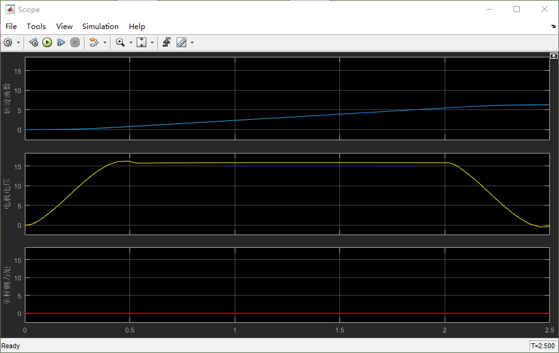Click the MATLAB logo in title bar
Viewport: 559px width, 353px height.
pos(10,9)
